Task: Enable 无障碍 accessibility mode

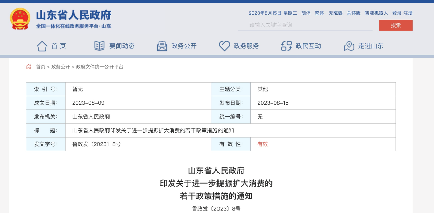Action: 335,13
